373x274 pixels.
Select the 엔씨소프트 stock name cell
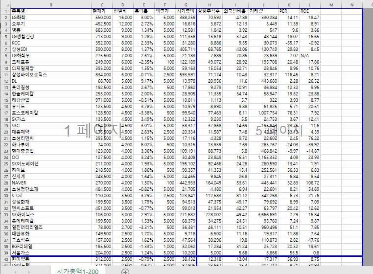click(x=51, y=208)
